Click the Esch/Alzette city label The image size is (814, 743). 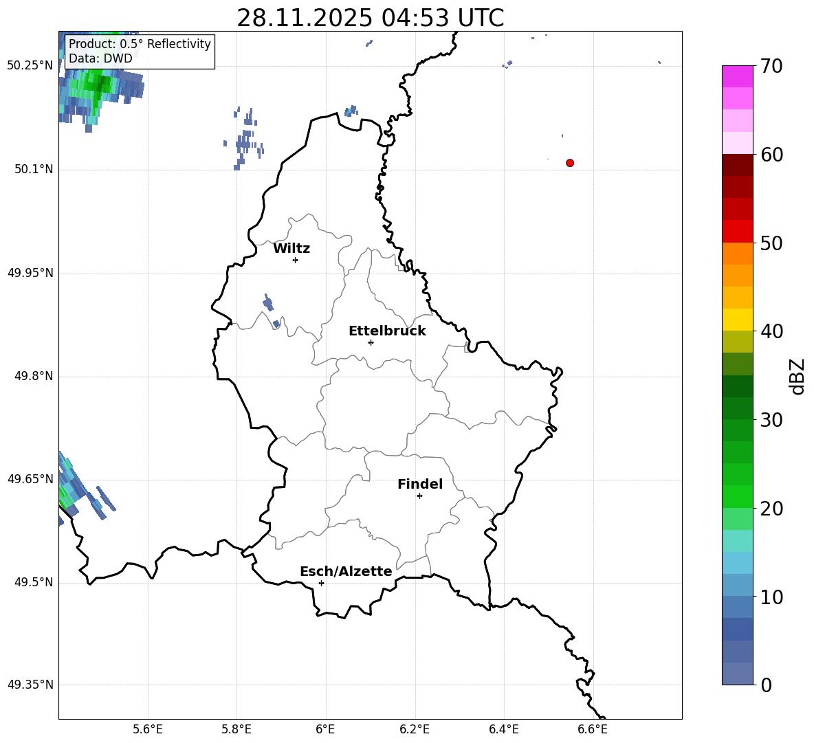346,571
